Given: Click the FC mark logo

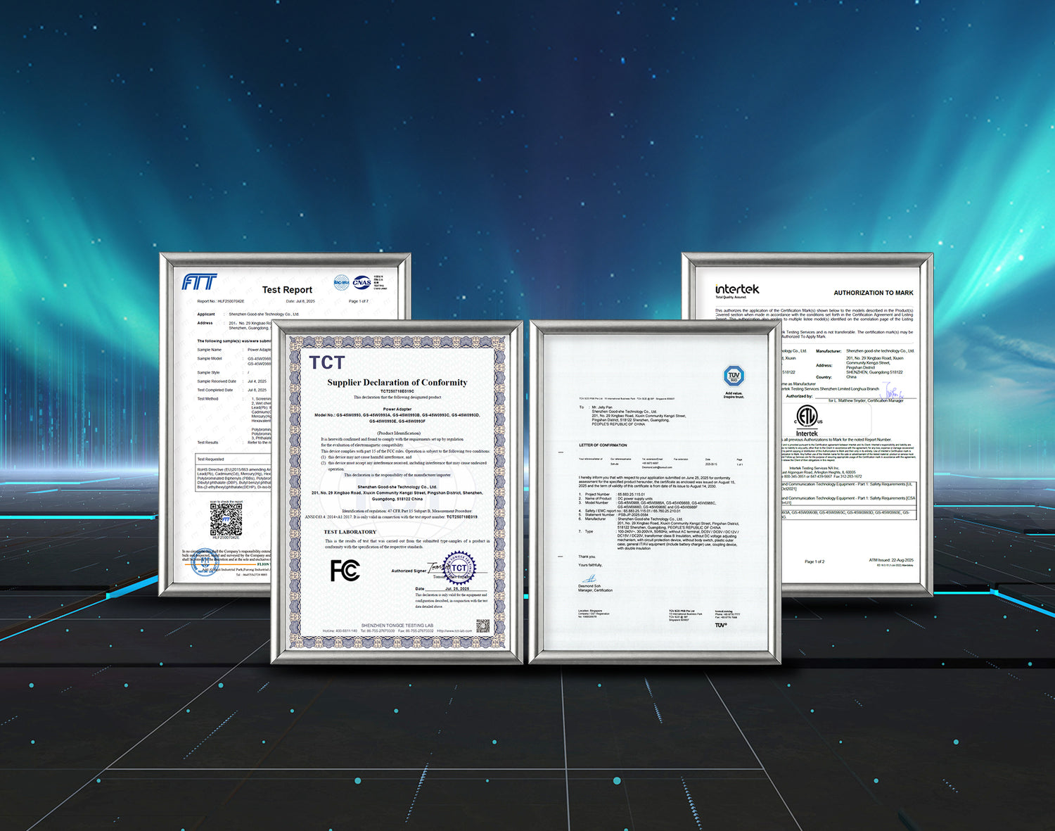Looking at the screenshot, I should coord(345,570).
